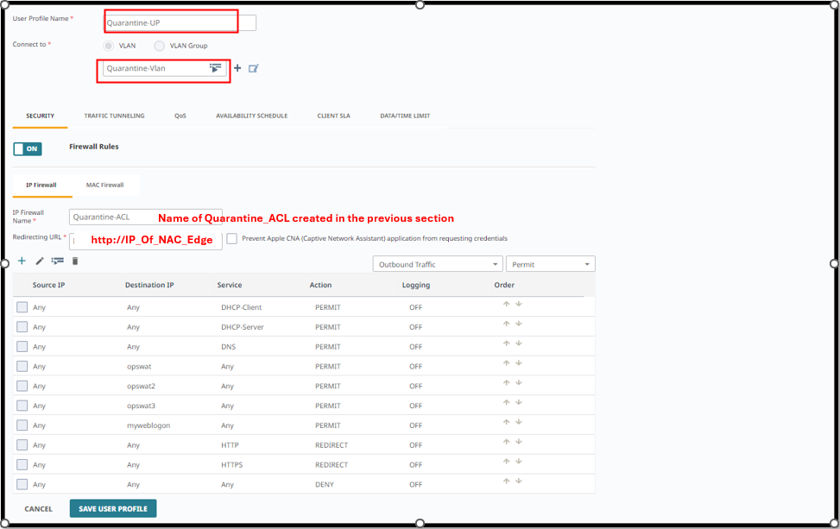Screen dimensions: 840x529
Task: Check the opswat2 rule checkbox
Action: click(22, 386)
